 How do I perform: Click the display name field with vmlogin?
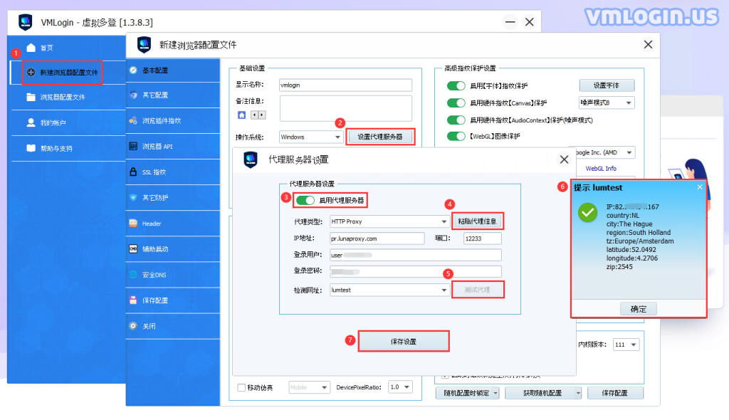(x=345, y=85)
